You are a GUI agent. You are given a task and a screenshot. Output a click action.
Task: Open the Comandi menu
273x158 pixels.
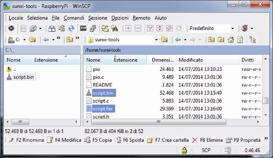(74, 18)
